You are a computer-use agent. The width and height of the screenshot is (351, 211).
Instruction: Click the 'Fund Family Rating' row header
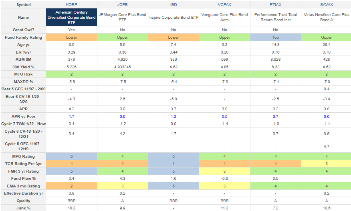23,37
